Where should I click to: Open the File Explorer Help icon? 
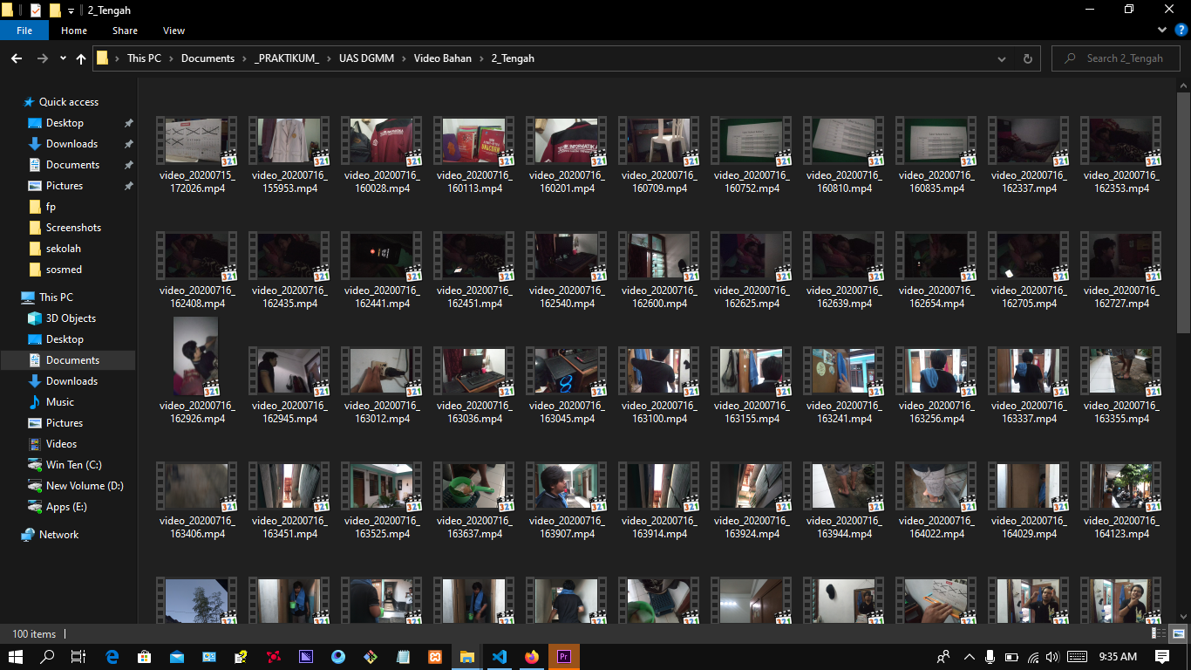(1181, 30)
